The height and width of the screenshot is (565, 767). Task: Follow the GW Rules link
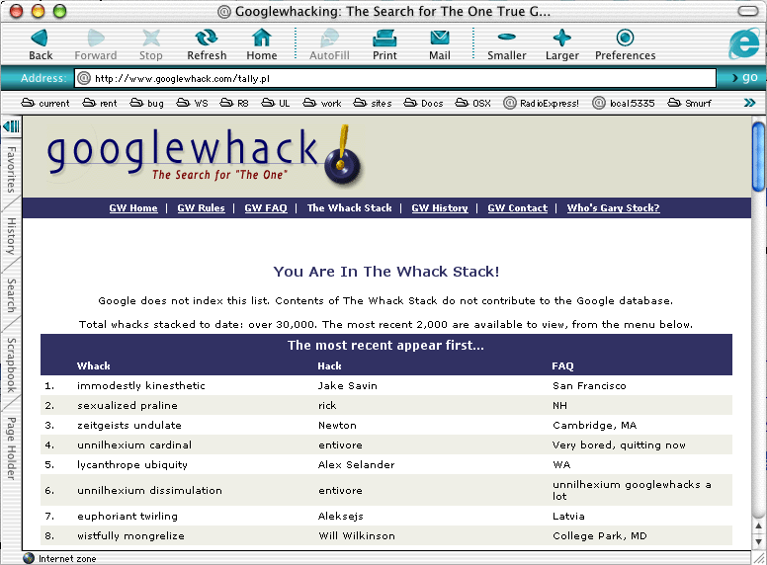click(201, 208)
